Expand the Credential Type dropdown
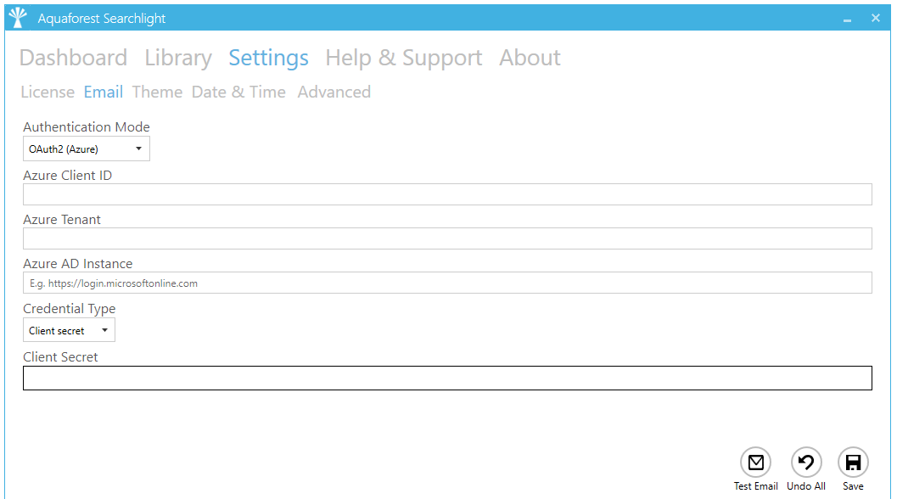 click(69, 330)
